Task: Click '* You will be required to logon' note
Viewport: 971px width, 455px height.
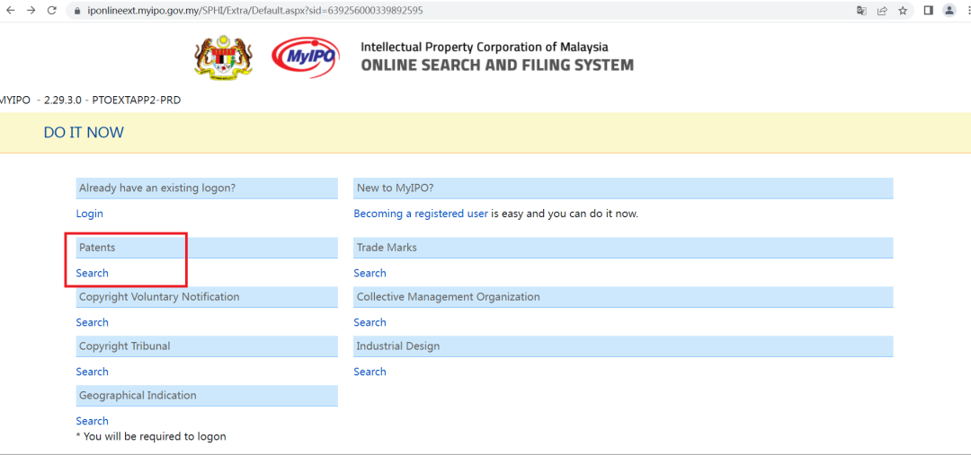Action: point(151,436)
